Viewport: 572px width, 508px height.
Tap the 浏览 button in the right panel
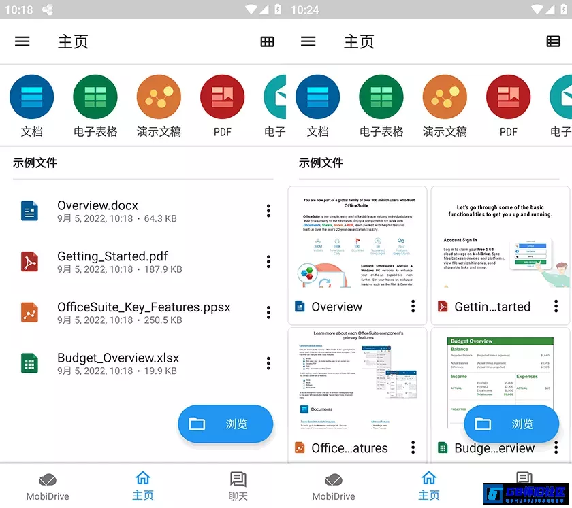click(511, 424)
